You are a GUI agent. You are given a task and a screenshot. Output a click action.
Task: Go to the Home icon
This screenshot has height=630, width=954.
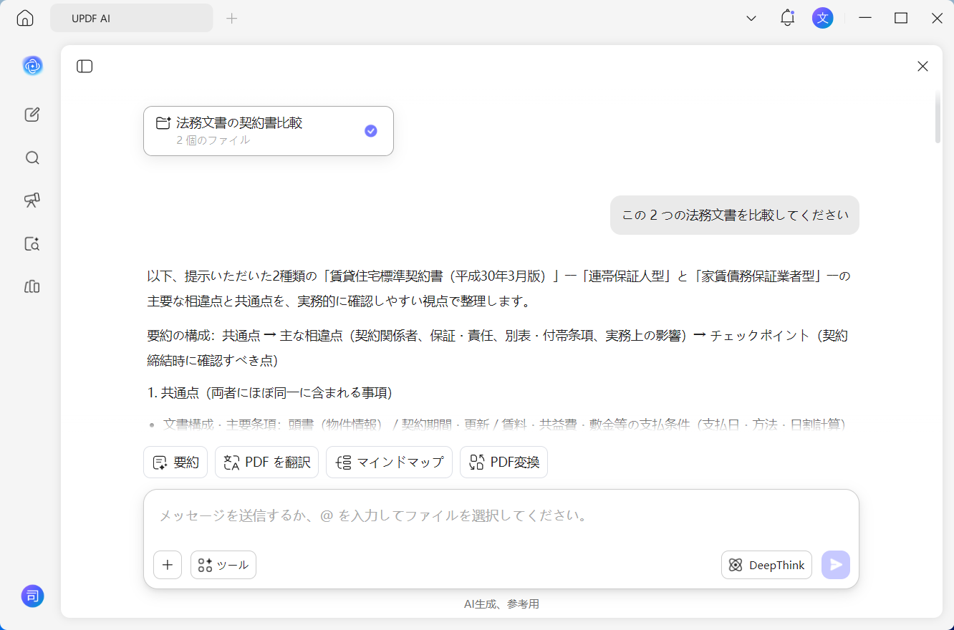25,19
